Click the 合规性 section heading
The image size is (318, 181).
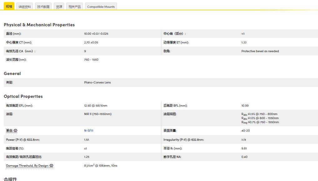10,179
